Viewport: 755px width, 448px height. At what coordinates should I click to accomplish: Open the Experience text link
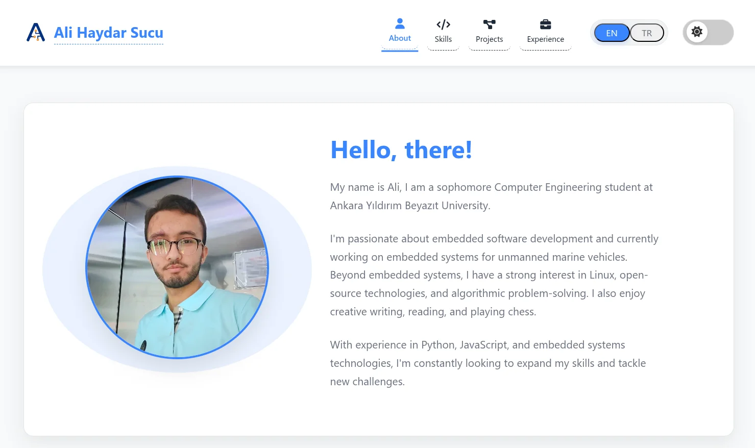click(x=545, y=39)
